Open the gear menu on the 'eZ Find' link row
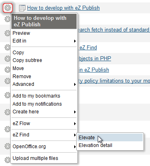Image resolution: width=150 pixels, height=166 pixels. [x=7, y=47]
